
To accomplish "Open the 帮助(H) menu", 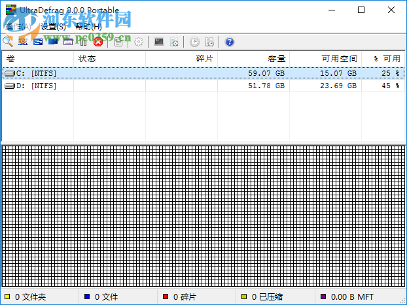I will 88,26.
